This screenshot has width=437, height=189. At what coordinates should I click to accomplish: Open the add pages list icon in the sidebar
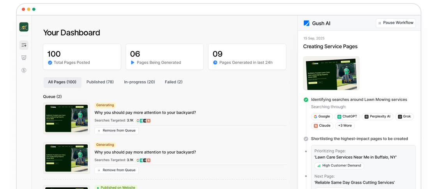point(24,45)
